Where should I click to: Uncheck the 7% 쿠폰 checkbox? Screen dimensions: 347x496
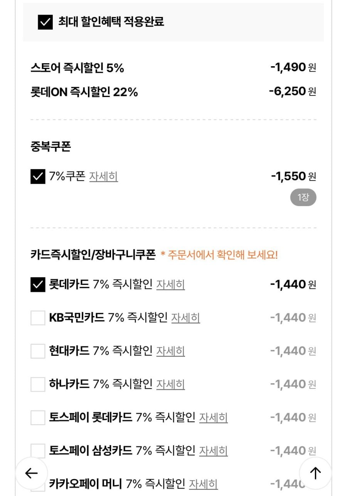38,177
